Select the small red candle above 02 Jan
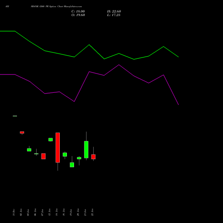Screen dimensions: 223x223 tap(22, 132)
